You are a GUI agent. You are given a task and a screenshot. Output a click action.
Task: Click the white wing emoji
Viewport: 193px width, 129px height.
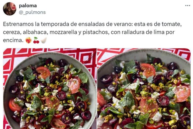[x=44, y=40]
